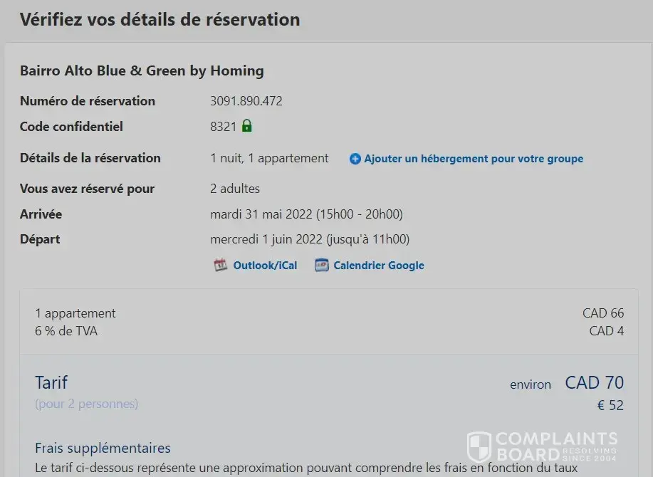This screenshot has height=477, width=653.
Task: Click the Frais supplémentaires heading
Action: pyautogui.click(x=103, y=448)
